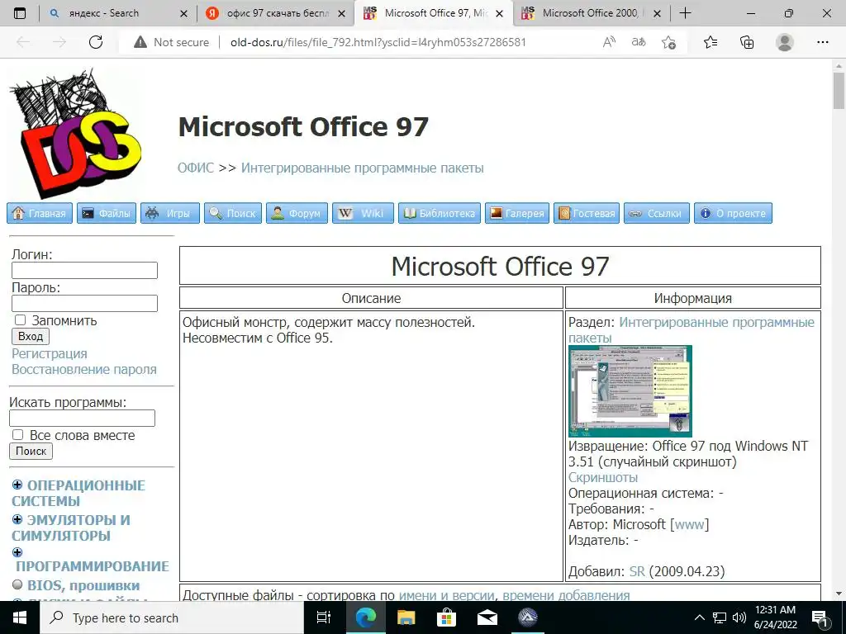846x634 pixels.
Task: Open the Галерея nav button
Action: coord(517,213)
